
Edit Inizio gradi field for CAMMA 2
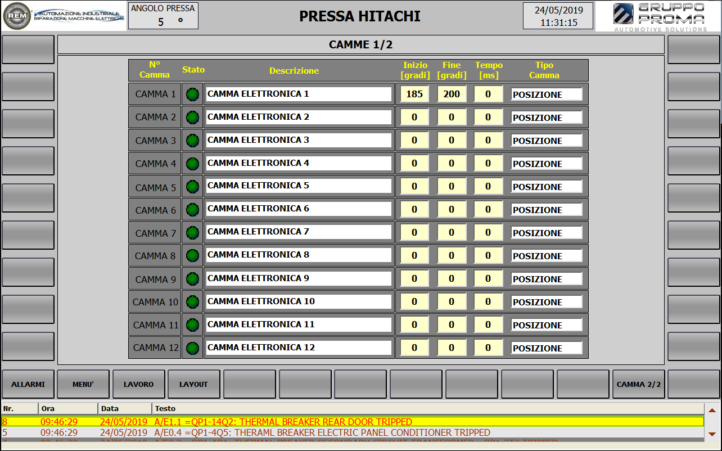coord(414,118)
